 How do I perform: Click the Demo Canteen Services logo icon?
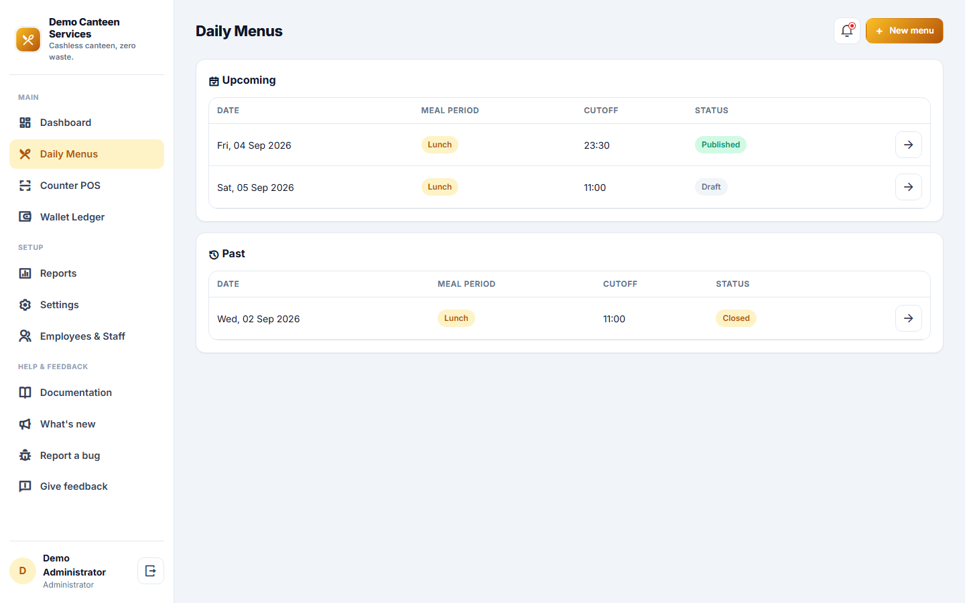[x=28, y=40]
